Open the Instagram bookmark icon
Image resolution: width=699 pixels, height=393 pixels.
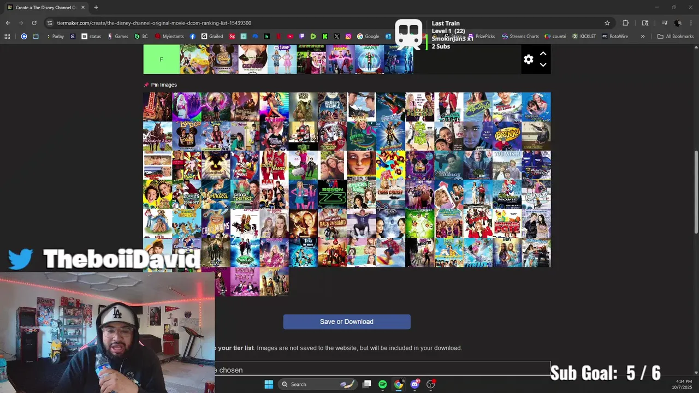point(348,37)
